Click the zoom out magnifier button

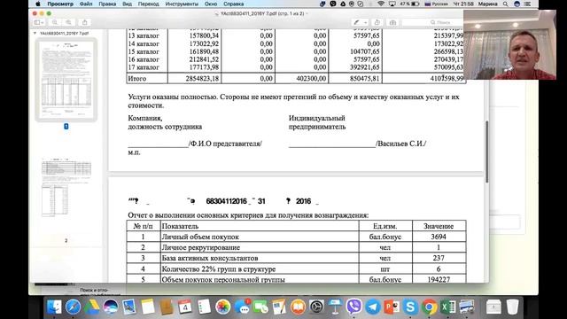(x=55, y=22)
